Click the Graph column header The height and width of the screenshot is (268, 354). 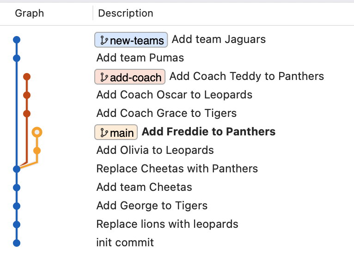tap(30, 13)
